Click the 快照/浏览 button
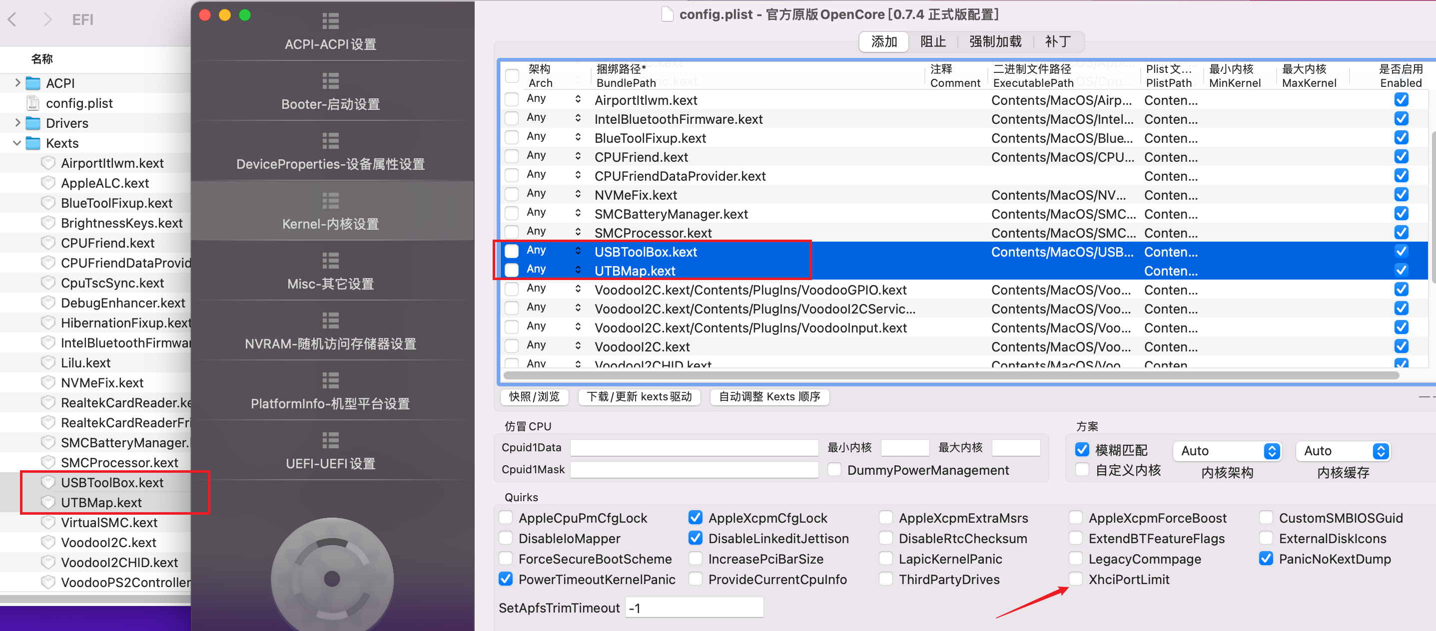This screenshot has width=1436, height=631. tap(534, 396)
